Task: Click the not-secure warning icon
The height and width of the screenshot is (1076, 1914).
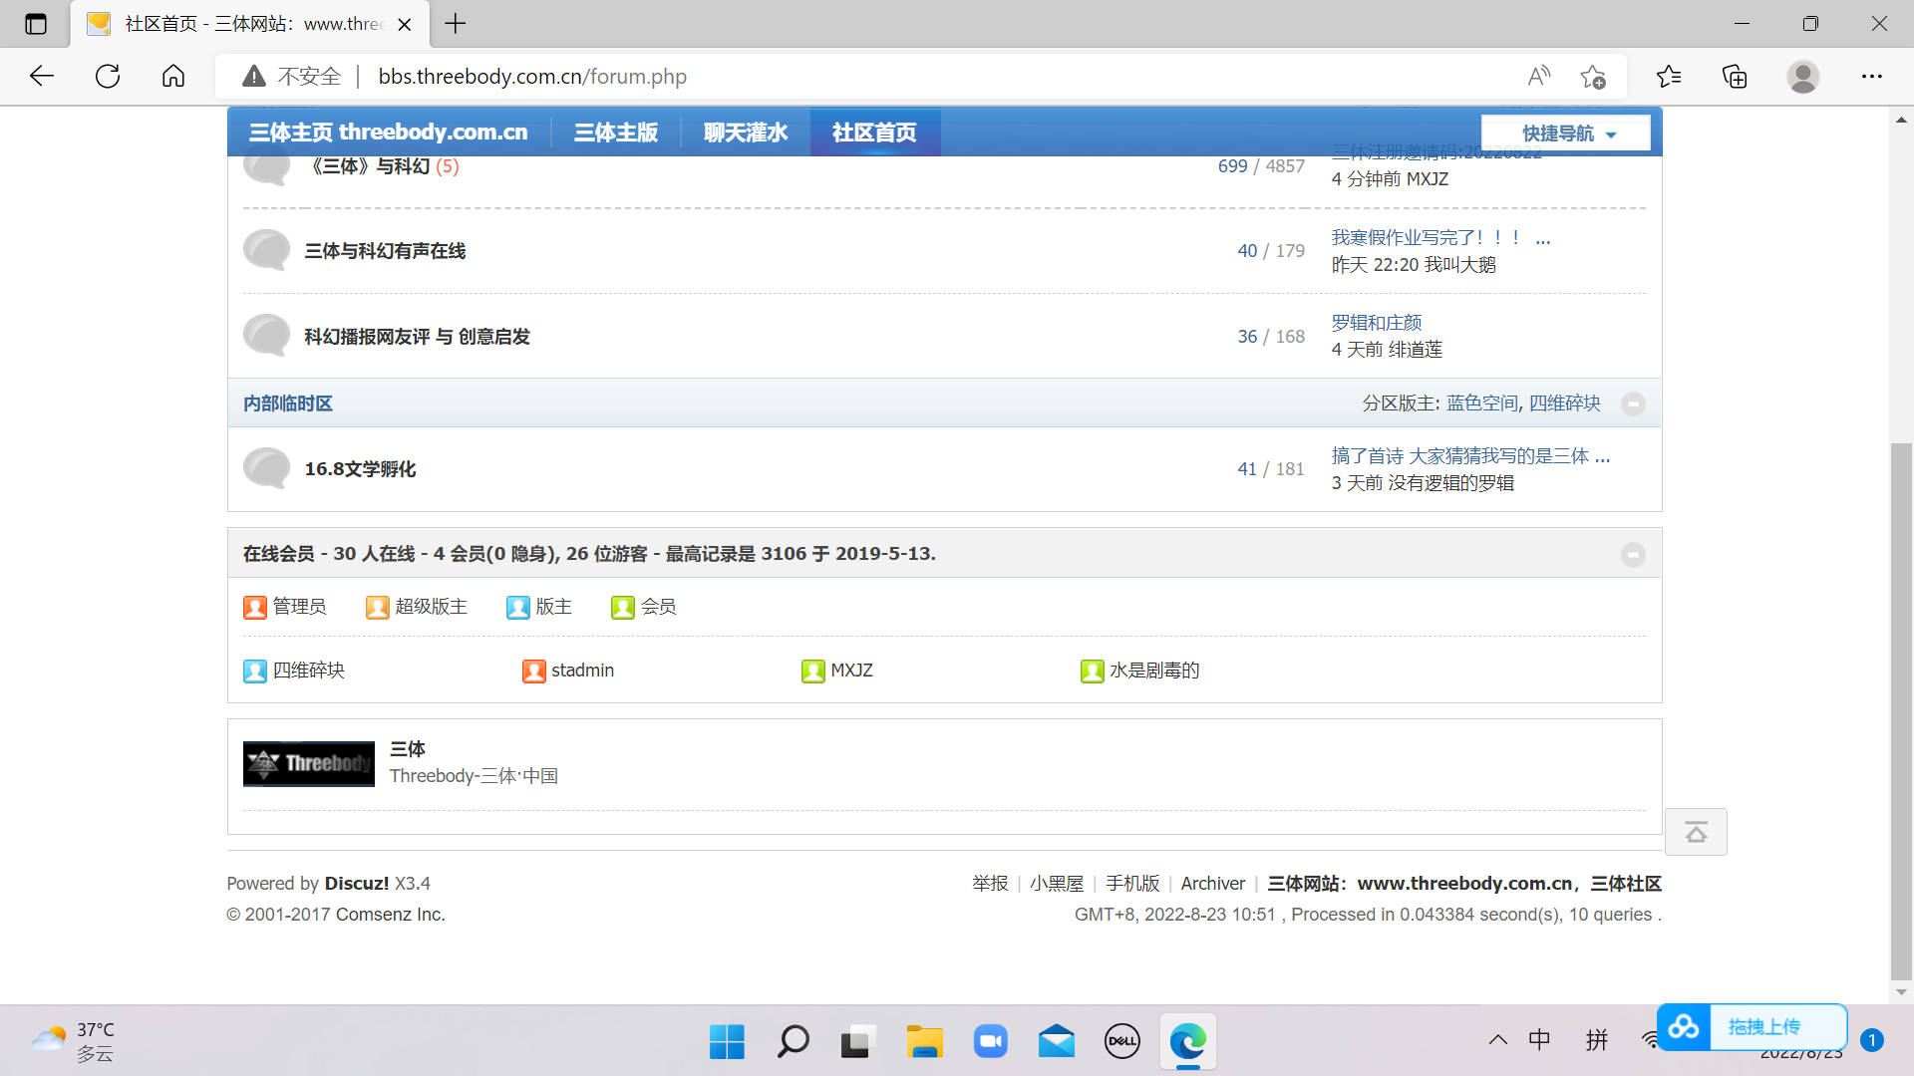Action: click(x=254, y=76)
